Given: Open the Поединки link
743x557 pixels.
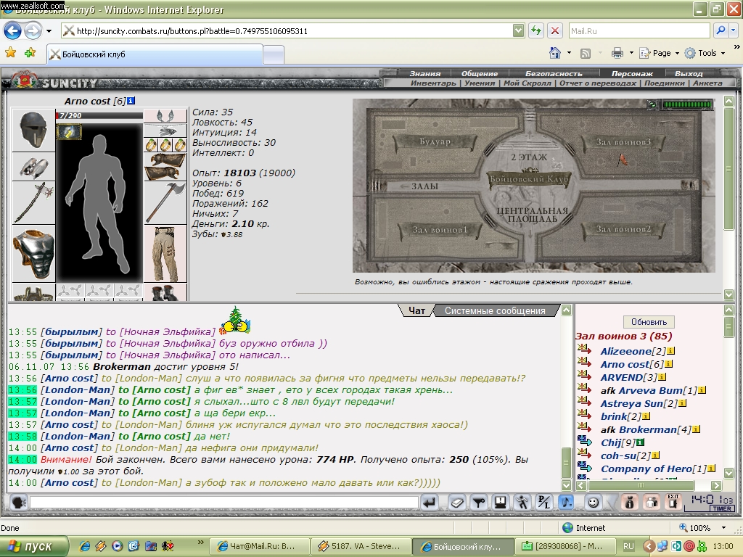Looking at the screenshot, I should (x=665, y=83).
